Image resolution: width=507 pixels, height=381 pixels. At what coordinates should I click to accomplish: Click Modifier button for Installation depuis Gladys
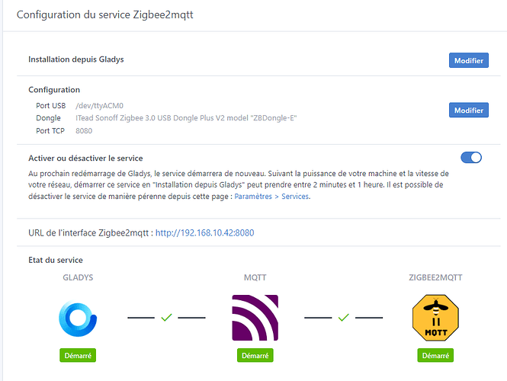(468, 60)
